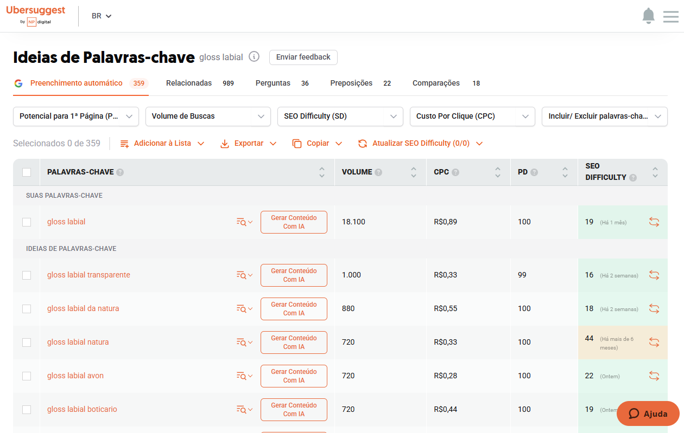Open gloss labial da natura keyword link
The height and width of the screenshot is (433, 684).
83,308
